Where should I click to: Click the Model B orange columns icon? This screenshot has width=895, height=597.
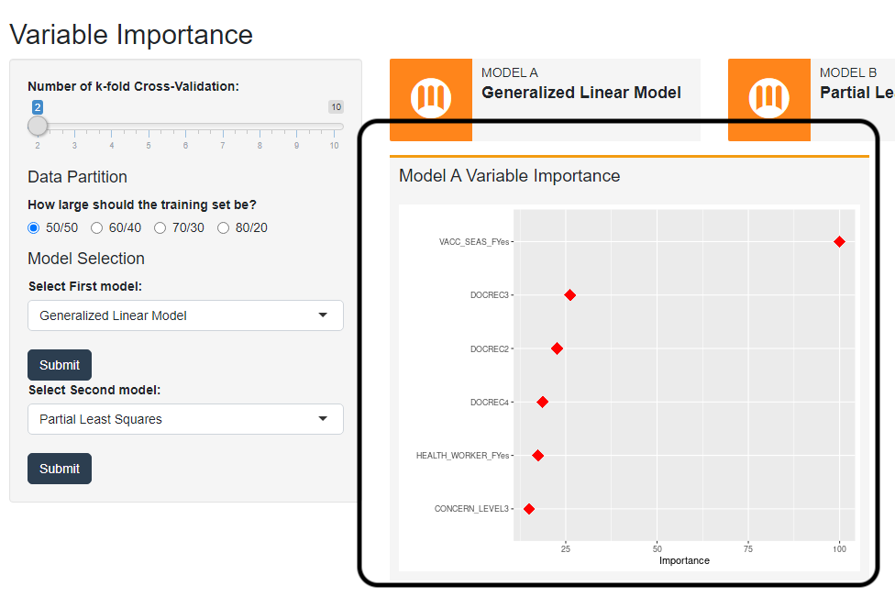768,98
